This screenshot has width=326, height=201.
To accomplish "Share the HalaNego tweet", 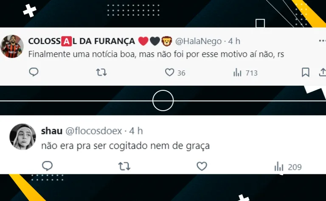I will (x=323, y=73).
